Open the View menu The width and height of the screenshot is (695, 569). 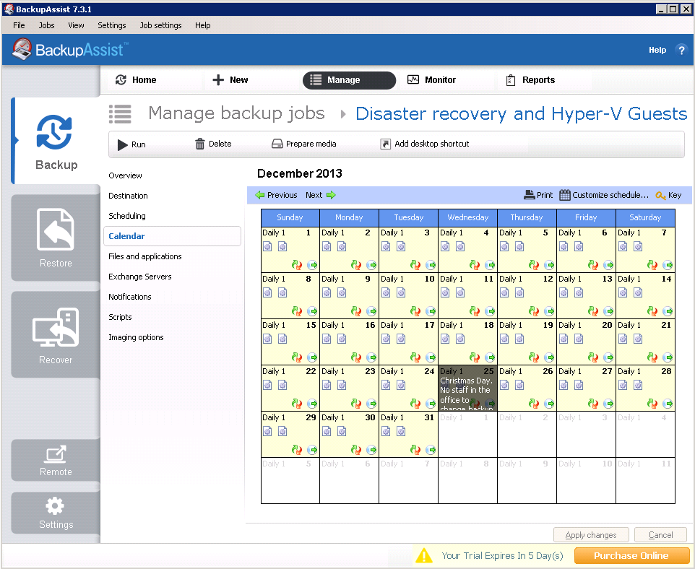[x=77, y=25]
